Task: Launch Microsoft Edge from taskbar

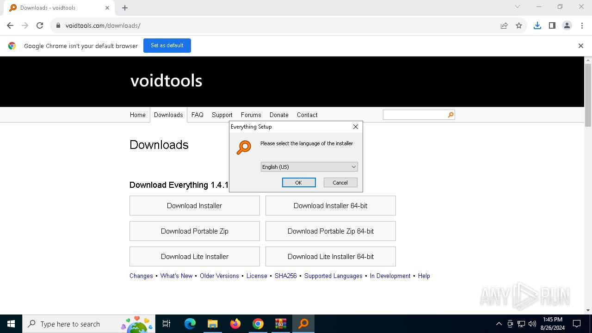Action: (190, 324)
